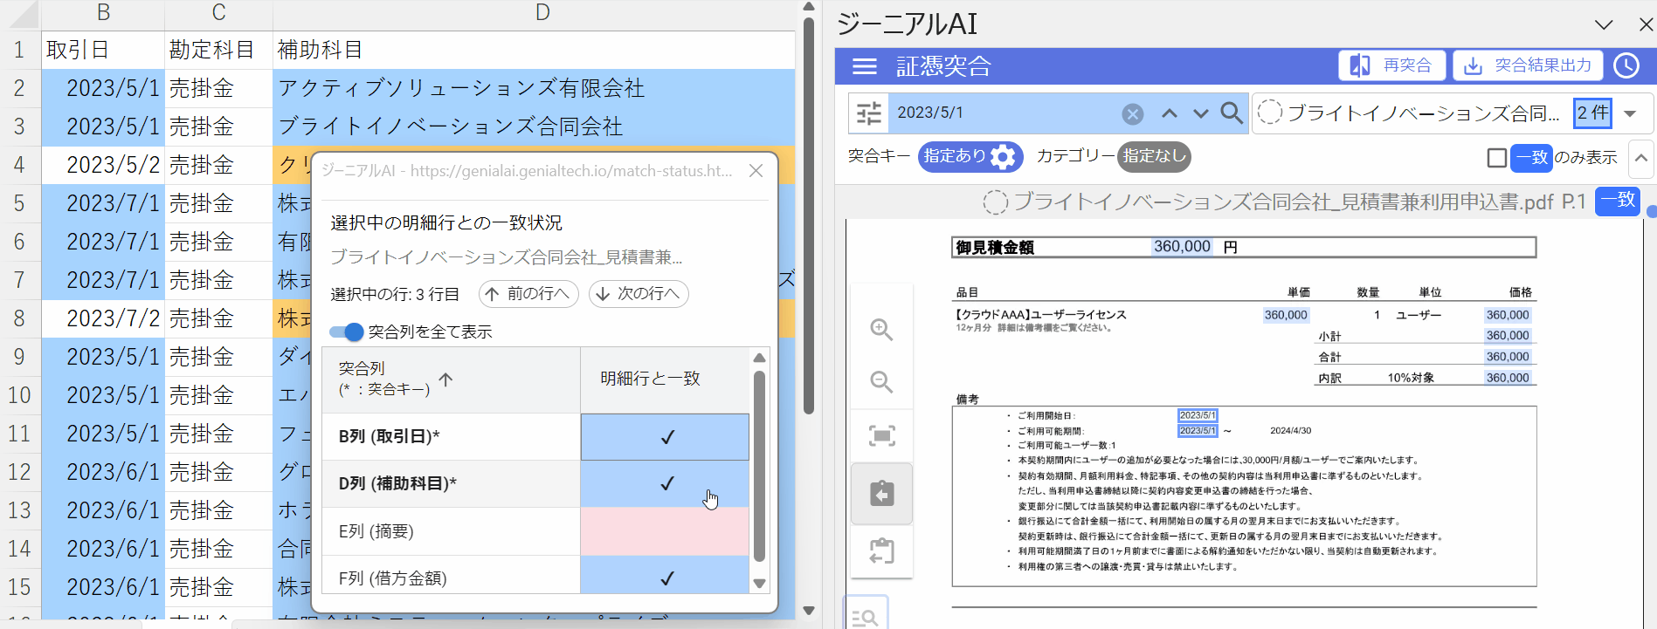Open the filter settings sliders icon
This screenshot has height=629, width=1657.
[x=869, y=113]
